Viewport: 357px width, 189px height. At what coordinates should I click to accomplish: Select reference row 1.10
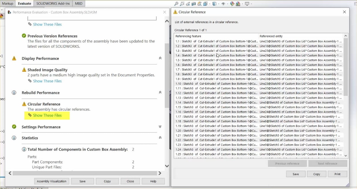(x=258, y=84)
